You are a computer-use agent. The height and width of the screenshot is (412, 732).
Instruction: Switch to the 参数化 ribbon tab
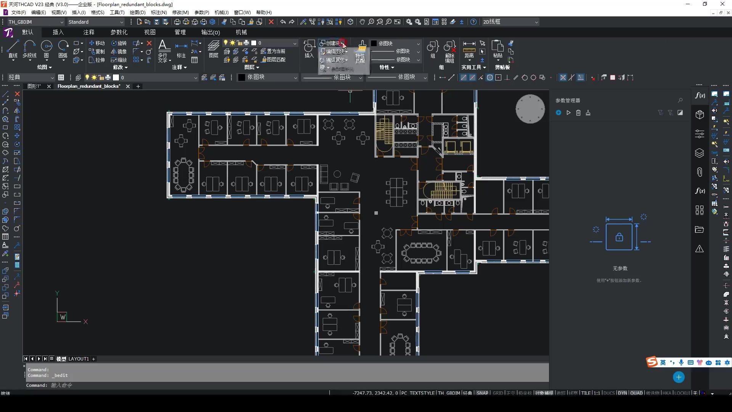[119, 32]
